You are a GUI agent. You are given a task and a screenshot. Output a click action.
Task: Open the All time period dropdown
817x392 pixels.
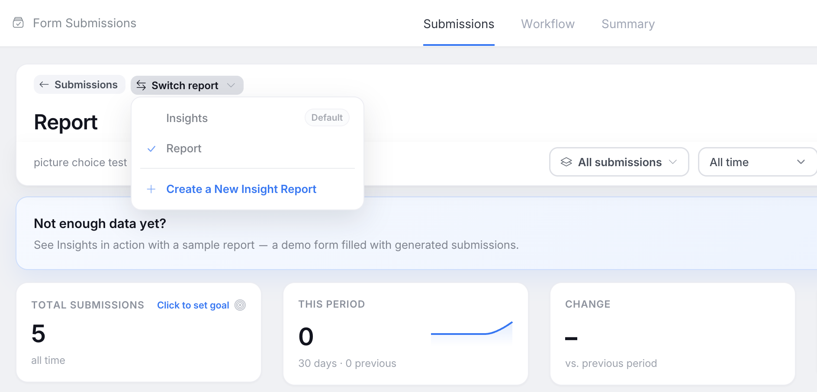point(757,162)
